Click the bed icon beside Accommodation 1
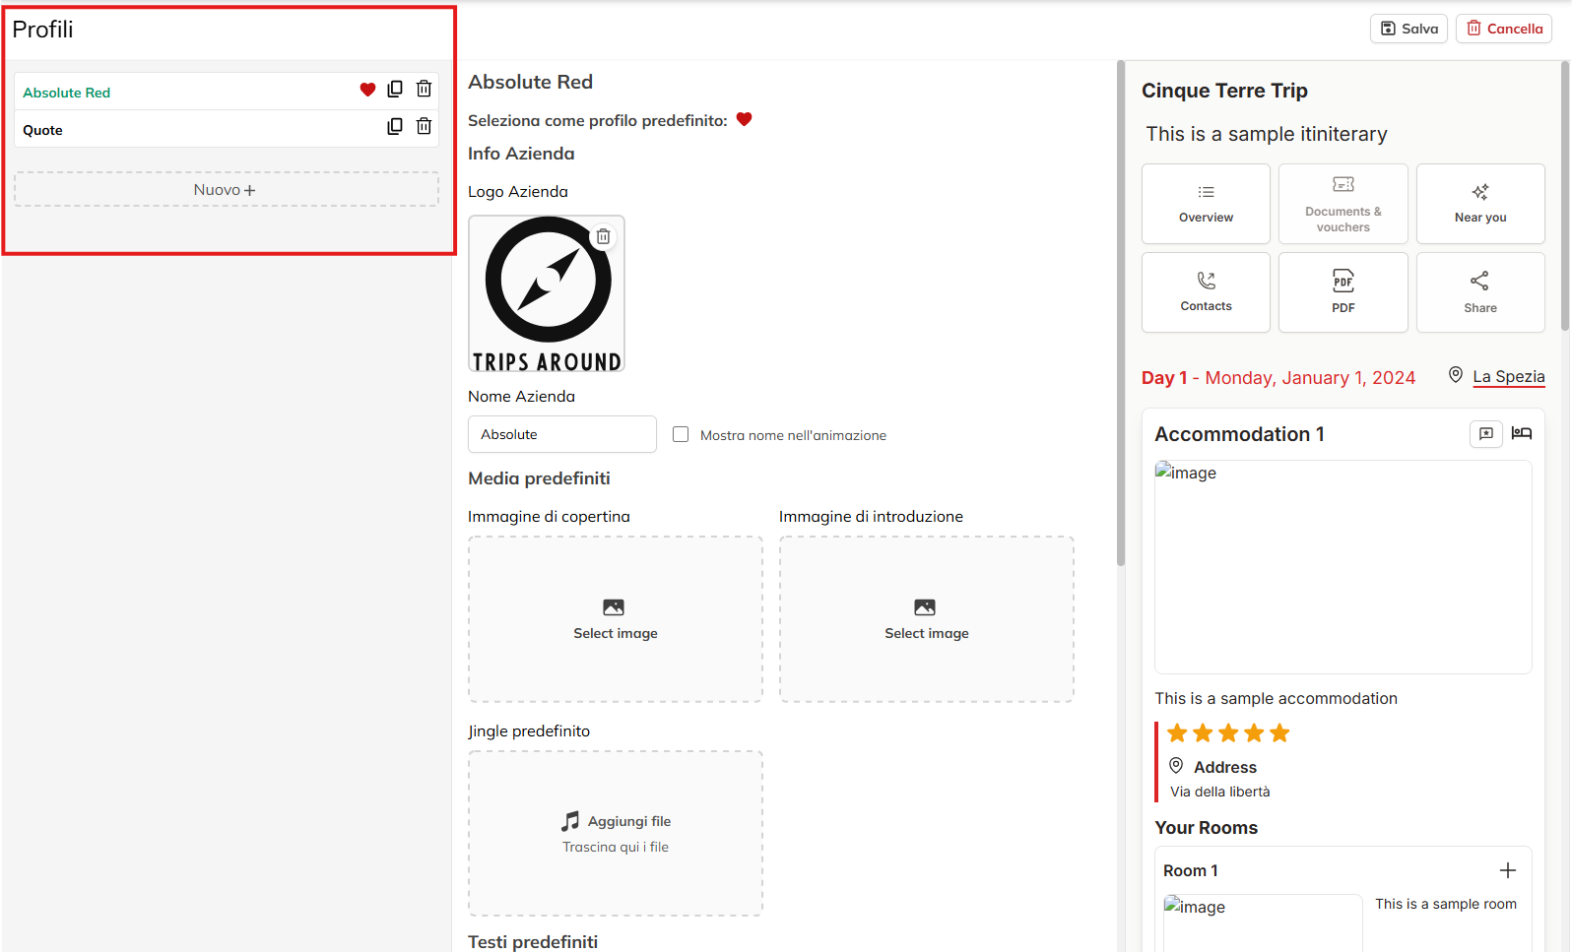The image size is (1572, 952). point(1521,433)
